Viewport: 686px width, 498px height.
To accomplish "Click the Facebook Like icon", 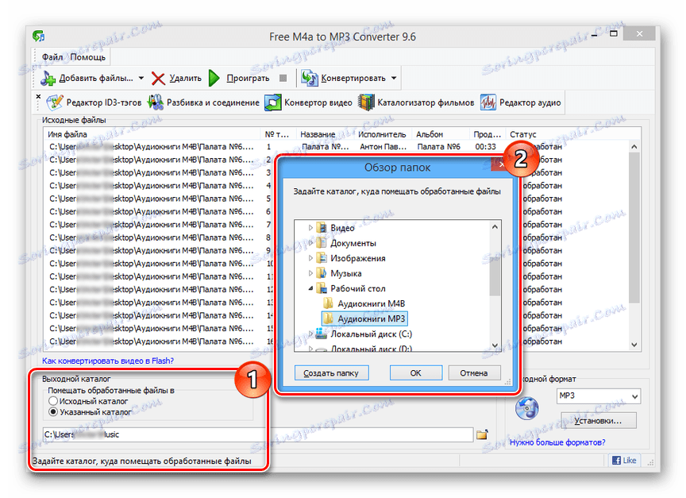I will pyautogui.click(x=616, y=461).
